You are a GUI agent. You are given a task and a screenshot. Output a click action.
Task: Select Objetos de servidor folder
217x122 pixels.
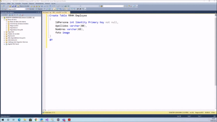coord(14,34)
